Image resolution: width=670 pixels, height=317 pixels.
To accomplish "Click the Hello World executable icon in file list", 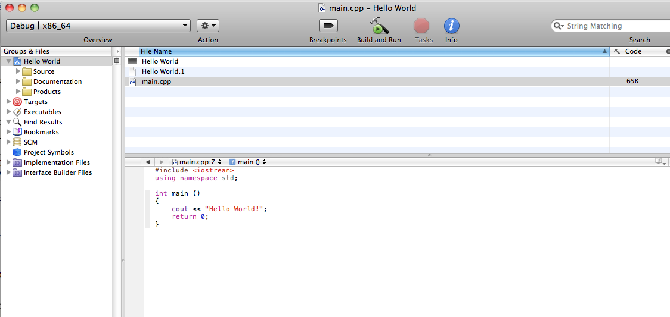I will coord(132,61).
